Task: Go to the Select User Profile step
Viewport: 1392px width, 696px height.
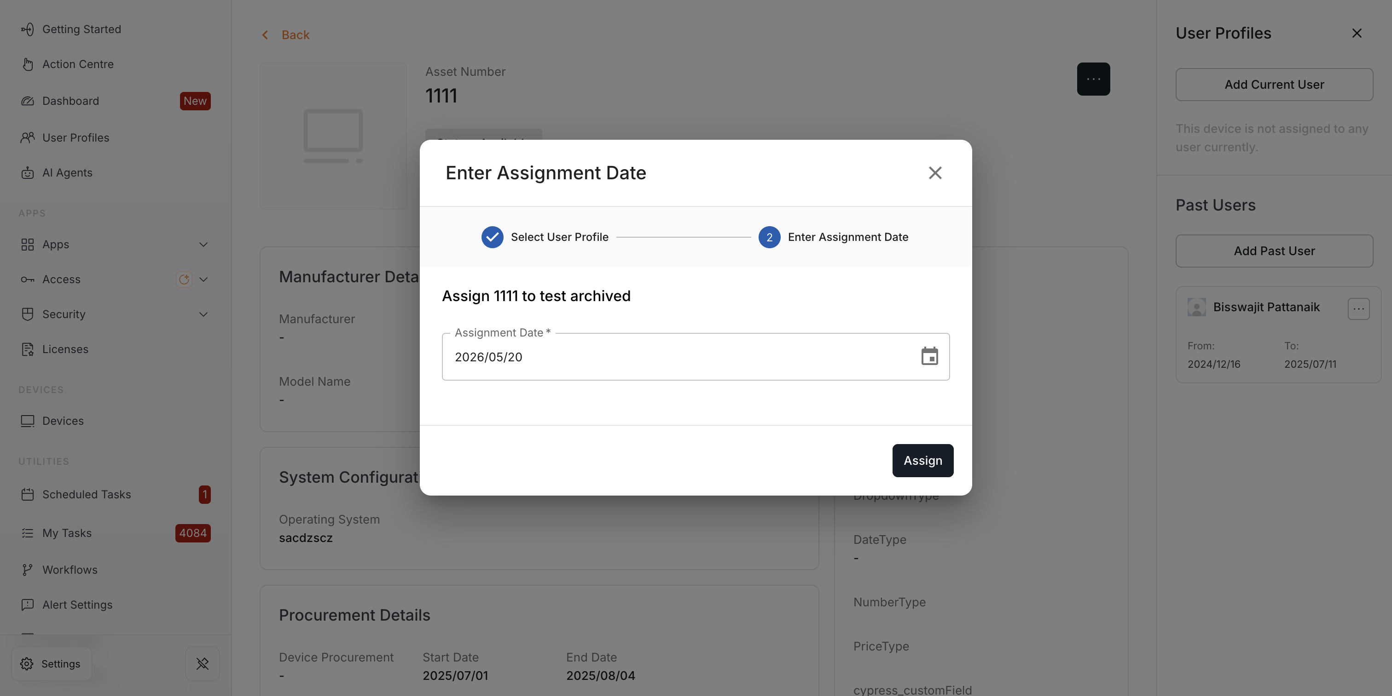Action: 545,237
